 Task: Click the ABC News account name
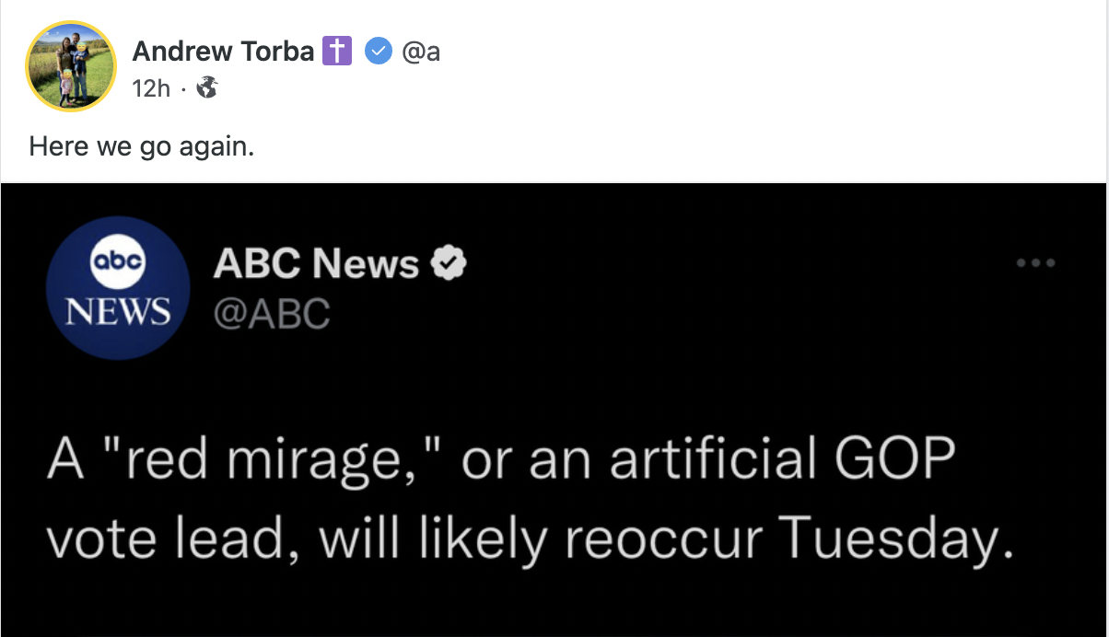[315, 265]
